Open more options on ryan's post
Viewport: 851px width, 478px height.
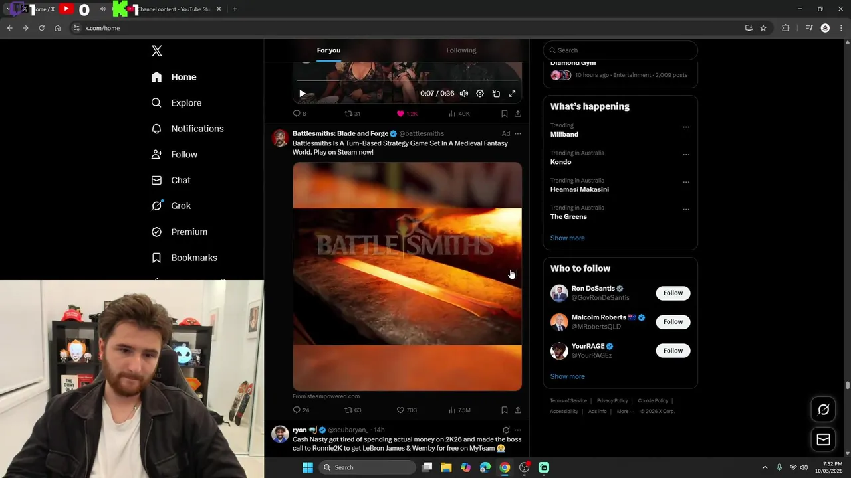(518, 430)
